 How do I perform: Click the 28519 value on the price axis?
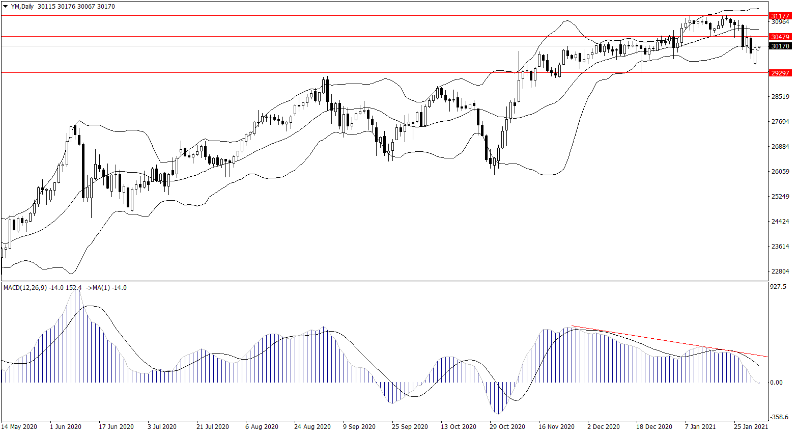[780, 96]
